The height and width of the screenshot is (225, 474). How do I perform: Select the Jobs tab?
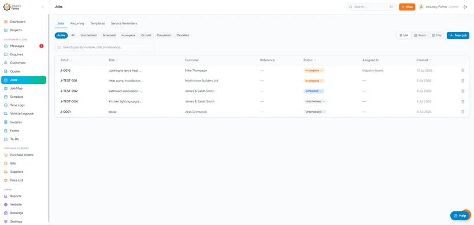(61, 23)
